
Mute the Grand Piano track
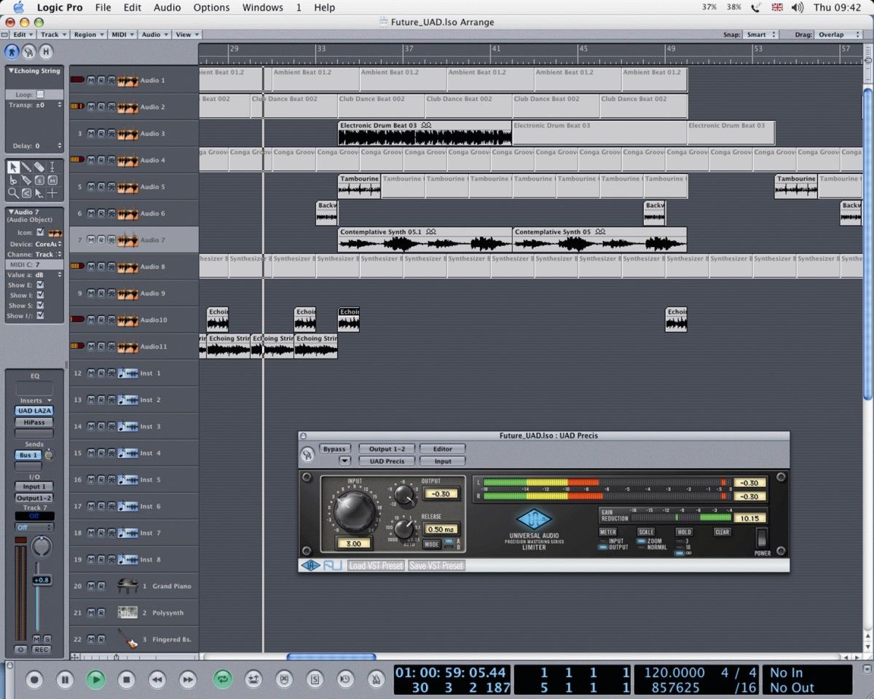point(91,586)
